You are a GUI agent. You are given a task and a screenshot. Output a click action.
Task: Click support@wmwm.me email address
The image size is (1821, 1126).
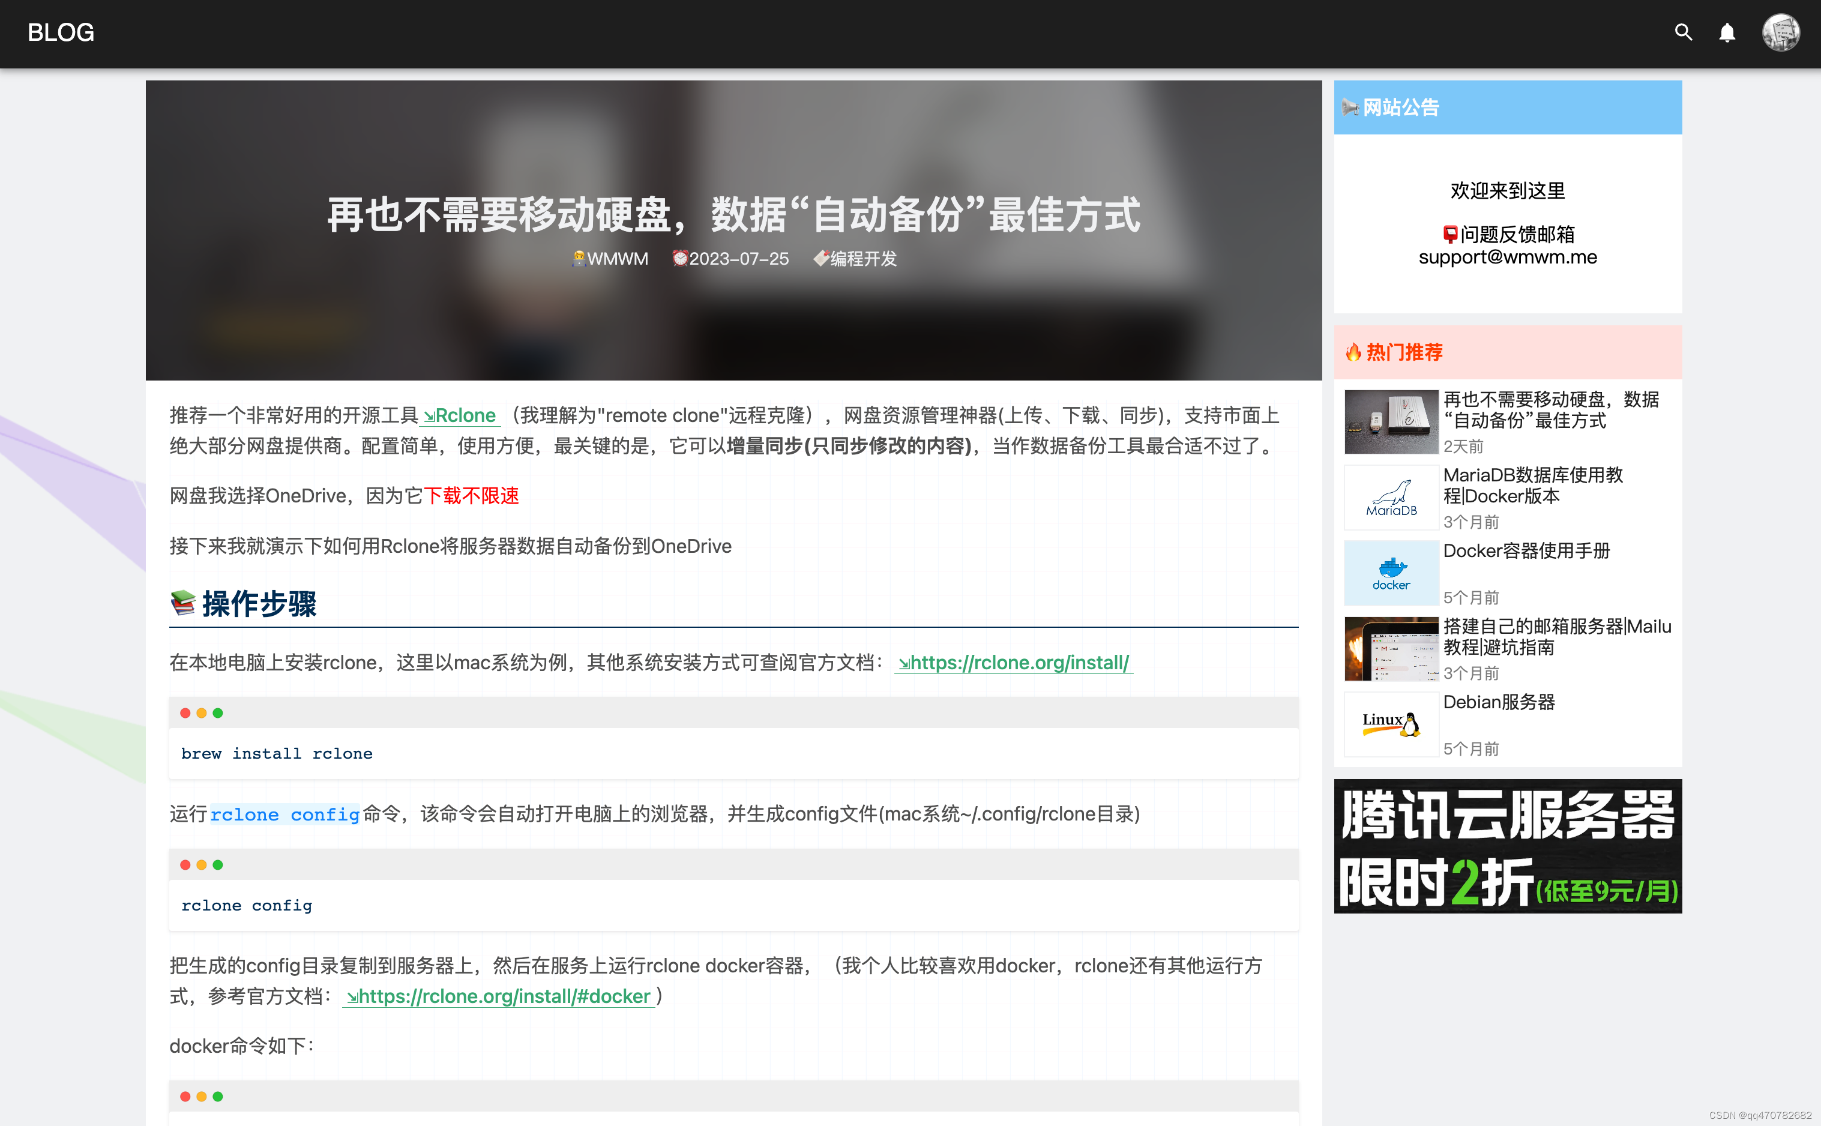pyautogui.click(x=1507, y=257)
